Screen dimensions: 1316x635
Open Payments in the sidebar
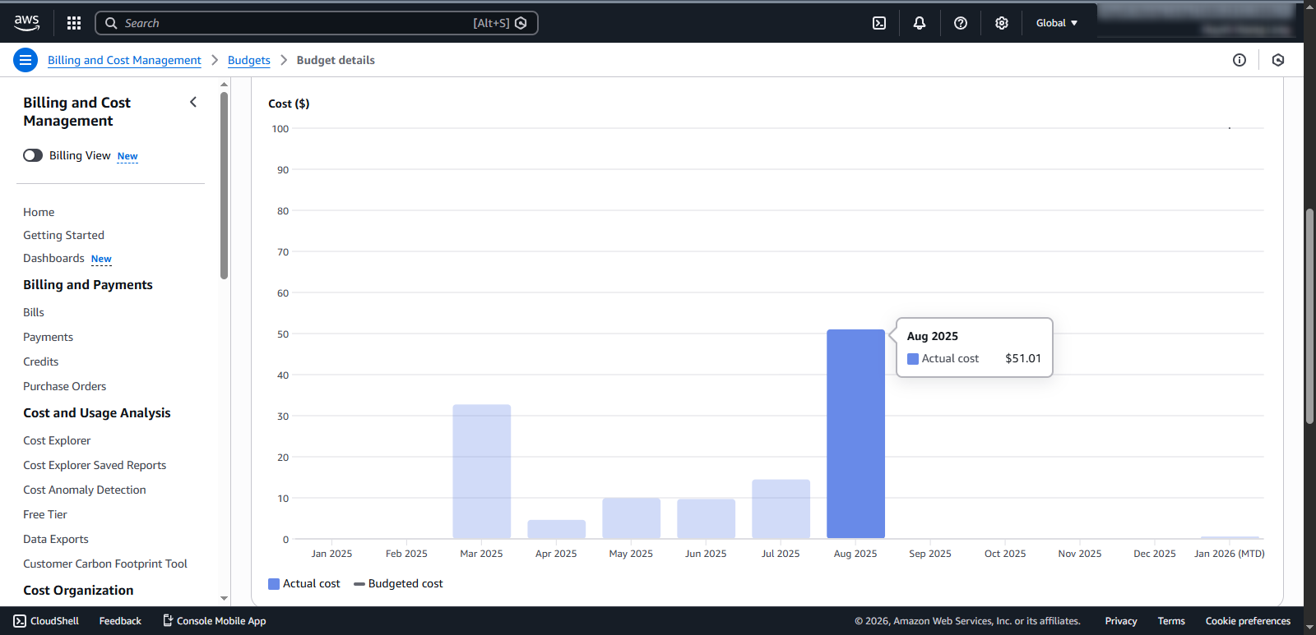[48, 337]
